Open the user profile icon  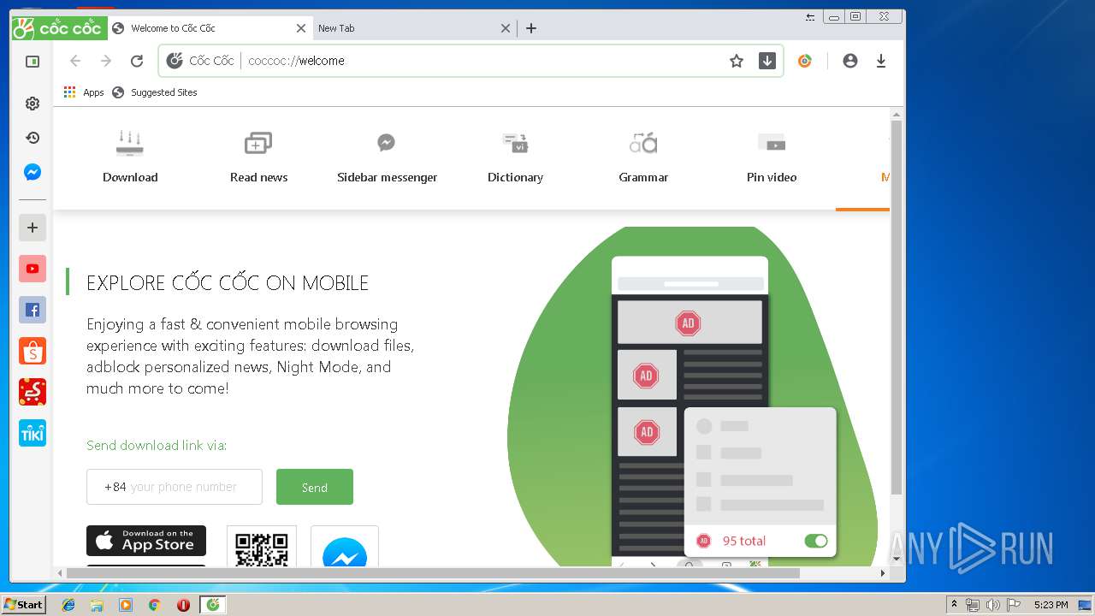pyautogui.click(x=850, y=61)
